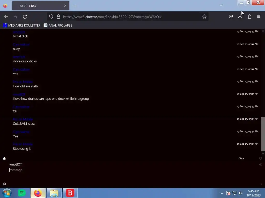
Task: Select the 8332 - Cbox tab
Action: 41,6
